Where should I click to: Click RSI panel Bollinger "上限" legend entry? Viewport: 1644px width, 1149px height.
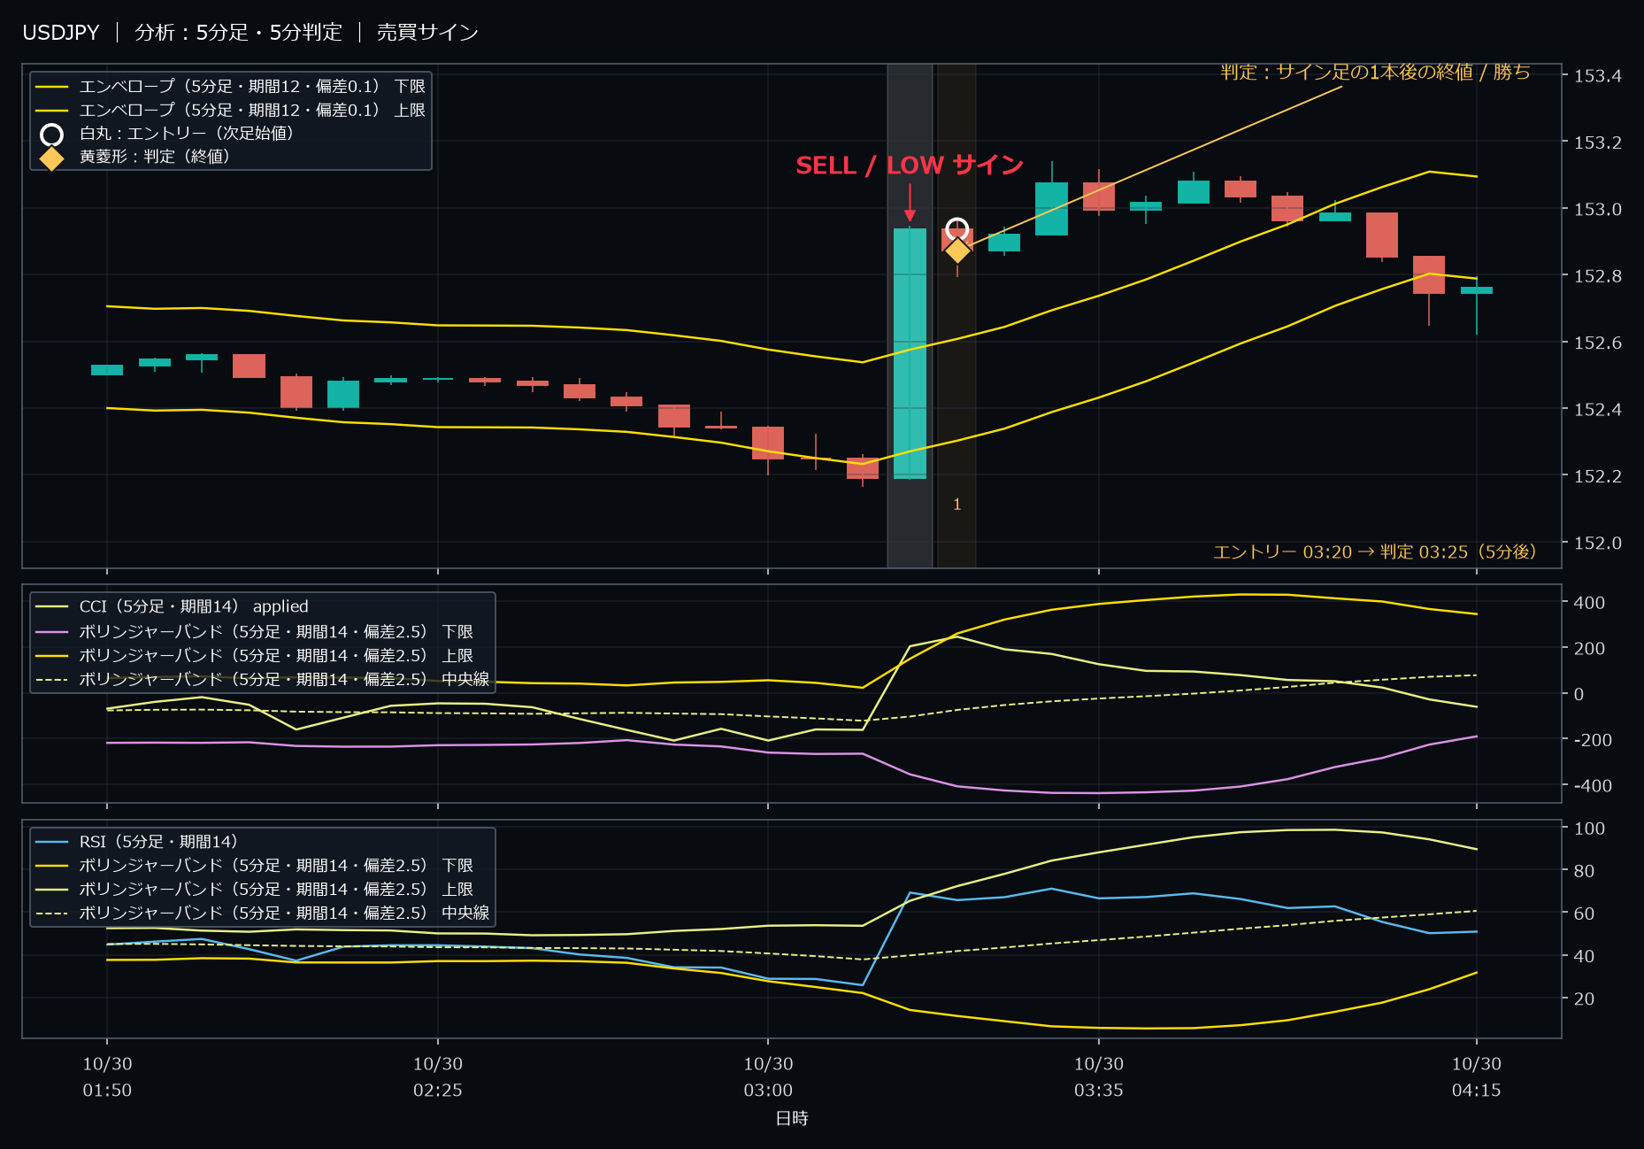pyautogui.click(x=255, y=889)
